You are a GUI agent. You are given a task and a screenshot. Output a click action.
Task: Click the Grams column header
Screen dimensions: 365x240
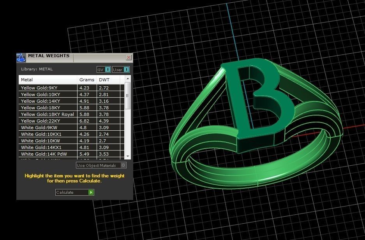(87, 80)
